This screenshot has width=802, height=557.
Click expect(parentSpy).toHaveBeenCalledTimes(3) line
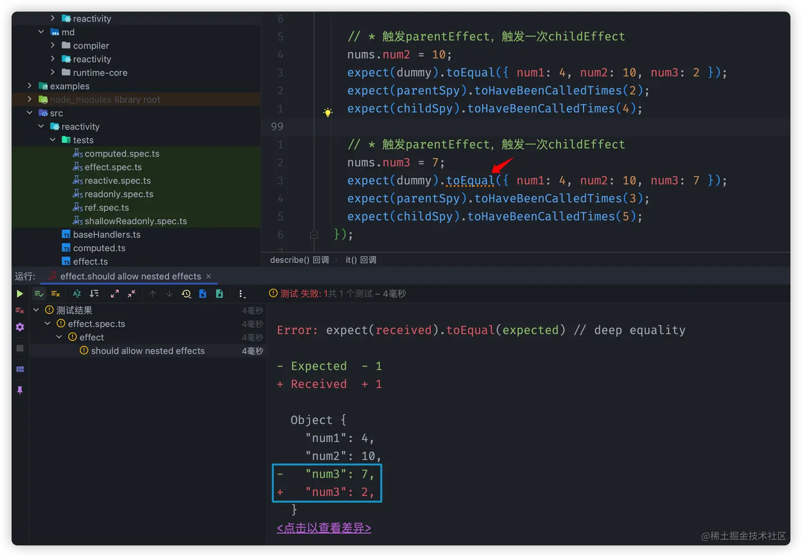click(498, 198)
